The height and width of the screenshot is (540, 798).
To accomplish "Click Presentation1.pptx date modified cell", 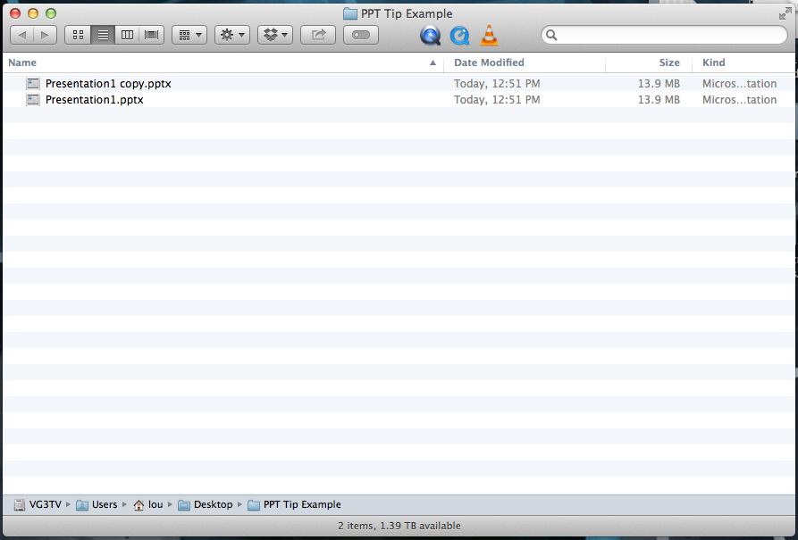I will click(x=497, y=100).
